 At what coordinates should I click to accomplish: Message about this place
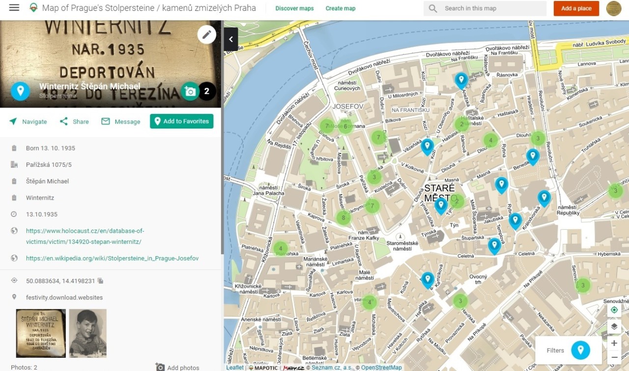pos(121,122)
